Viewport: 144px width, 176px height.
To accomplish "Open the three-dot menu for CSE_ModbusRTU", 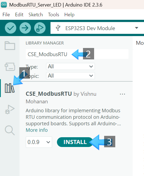I will [122, 94].
